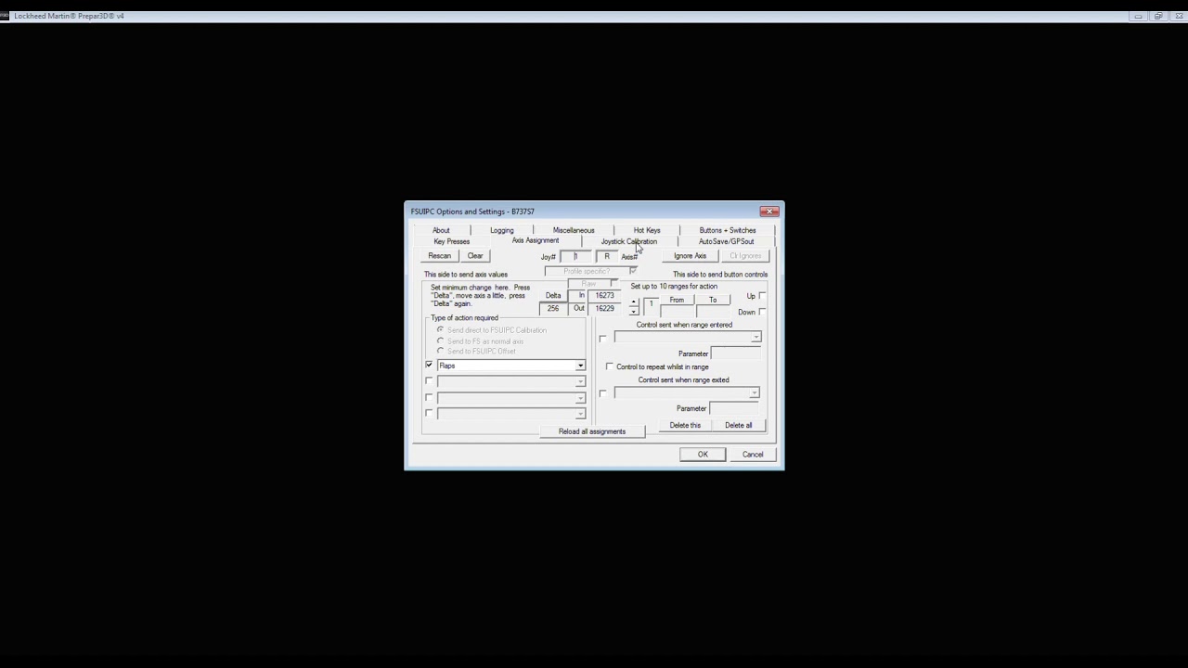Click the Prepar3D title bar app icon

[x=5, y=16]
